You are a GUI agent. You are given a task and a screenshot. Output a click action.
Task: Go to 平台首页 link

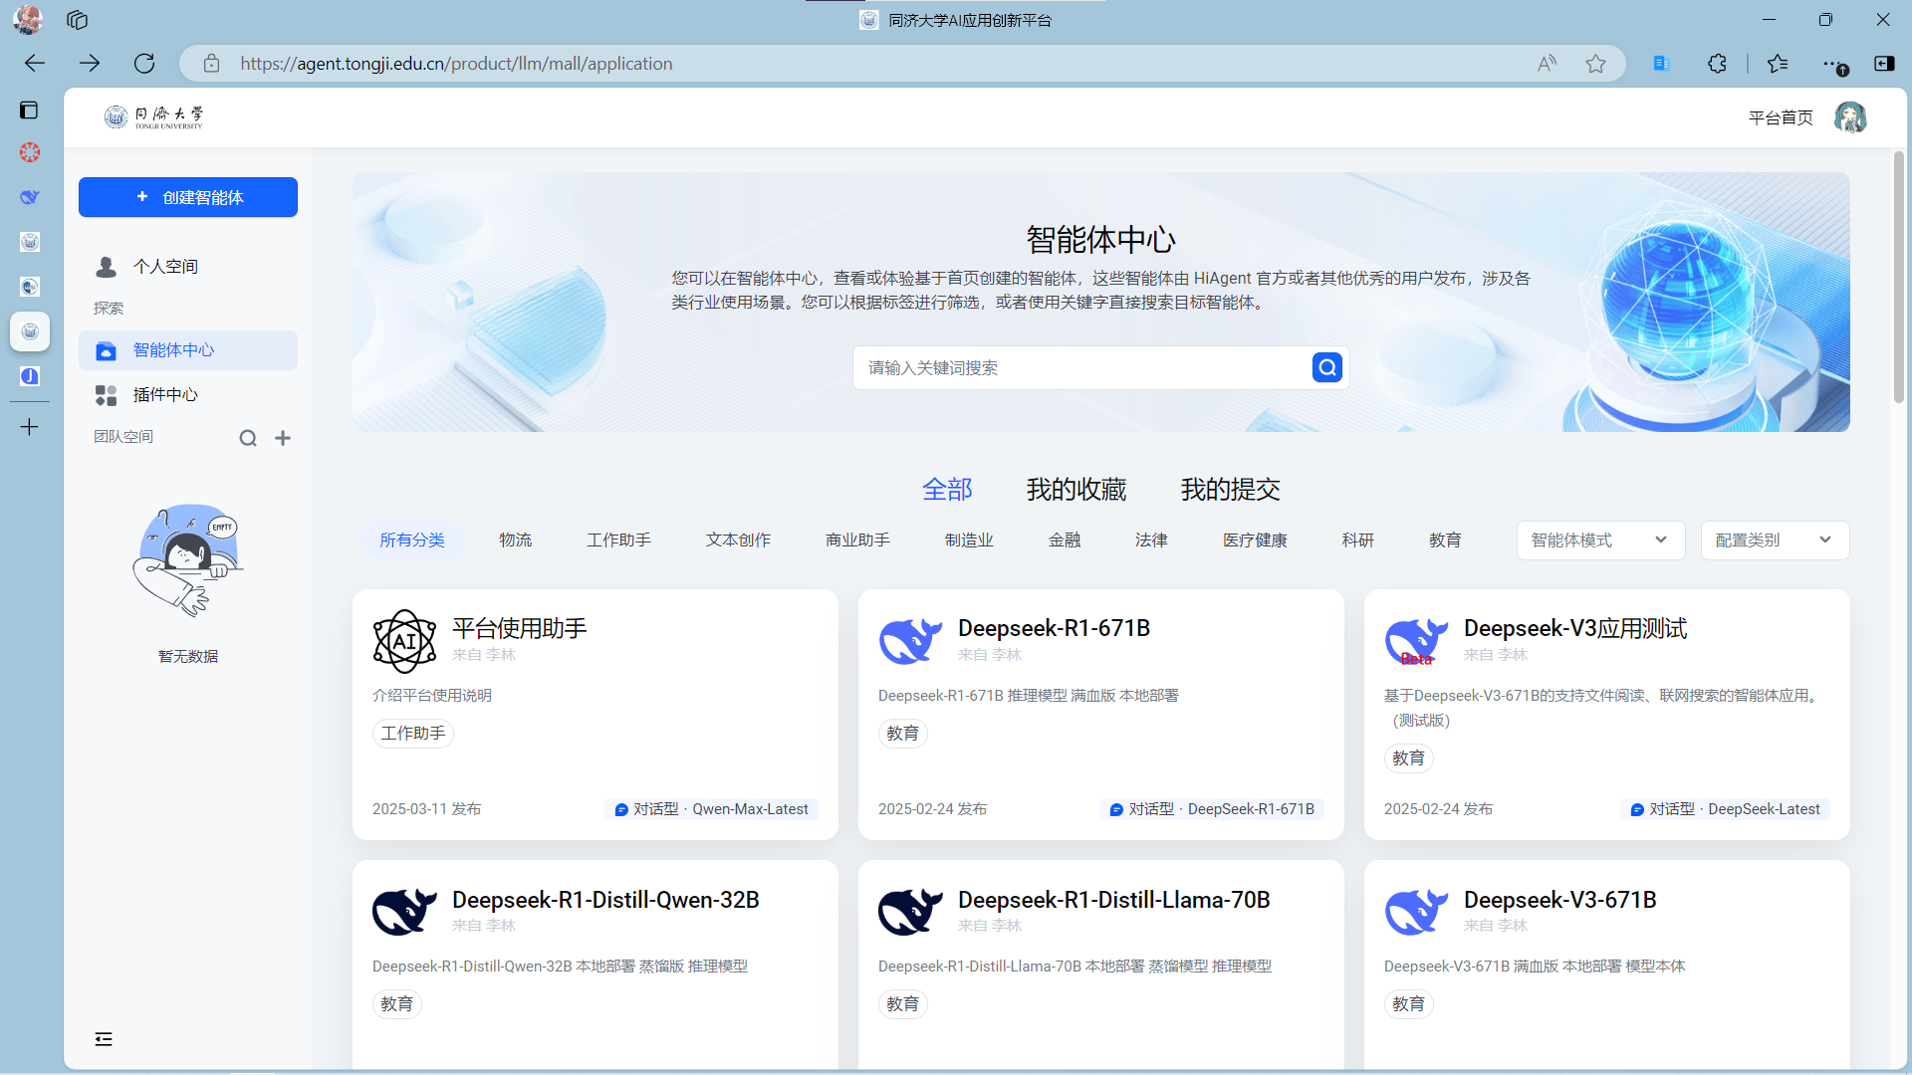[1781, 117]
